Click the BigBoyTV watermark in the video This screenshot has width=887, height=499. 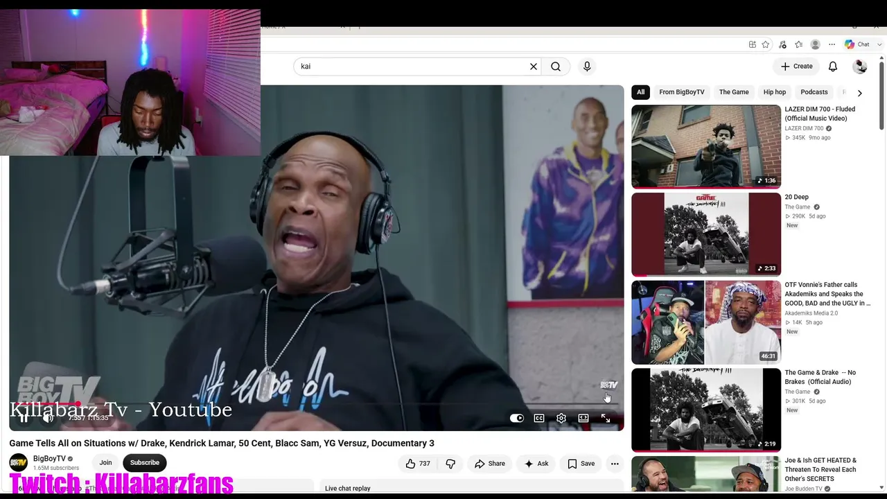pos(609,385)
